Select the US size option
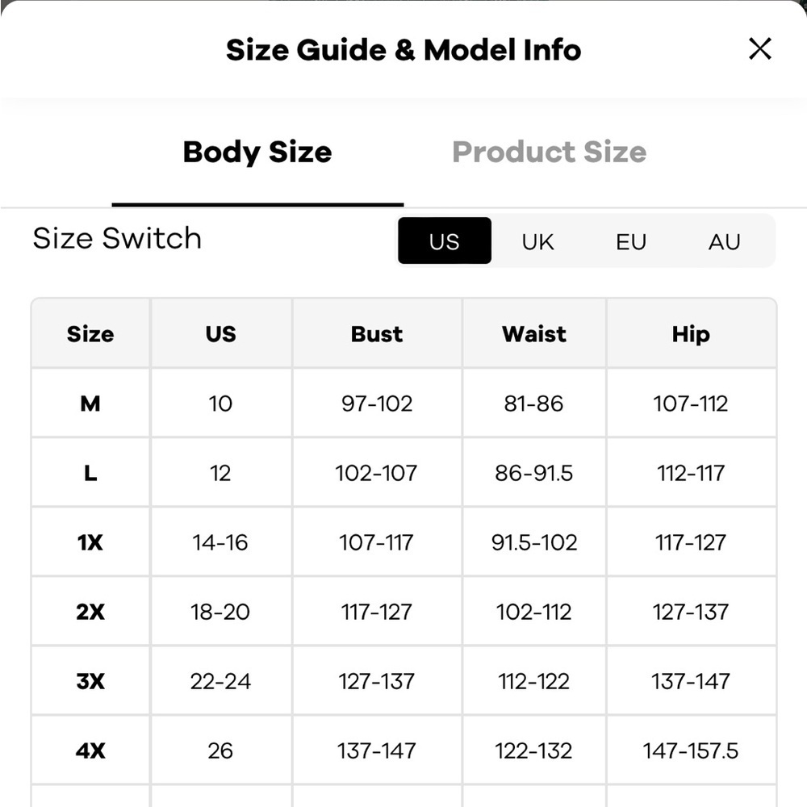 tap(445, 241)
